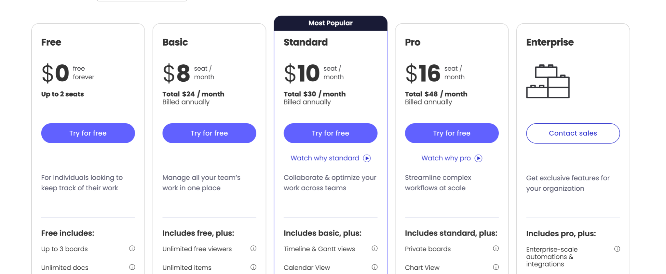
Task: Click "Try for free" on the Standard plan
Action: pos(330,133)
